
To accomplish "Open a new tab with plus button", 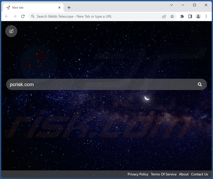I will click(69, 8).
